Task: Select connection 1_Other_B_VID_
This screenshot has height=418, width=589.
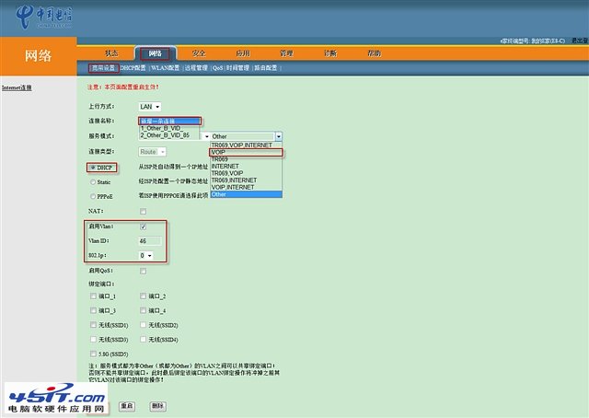Action: 169,128
